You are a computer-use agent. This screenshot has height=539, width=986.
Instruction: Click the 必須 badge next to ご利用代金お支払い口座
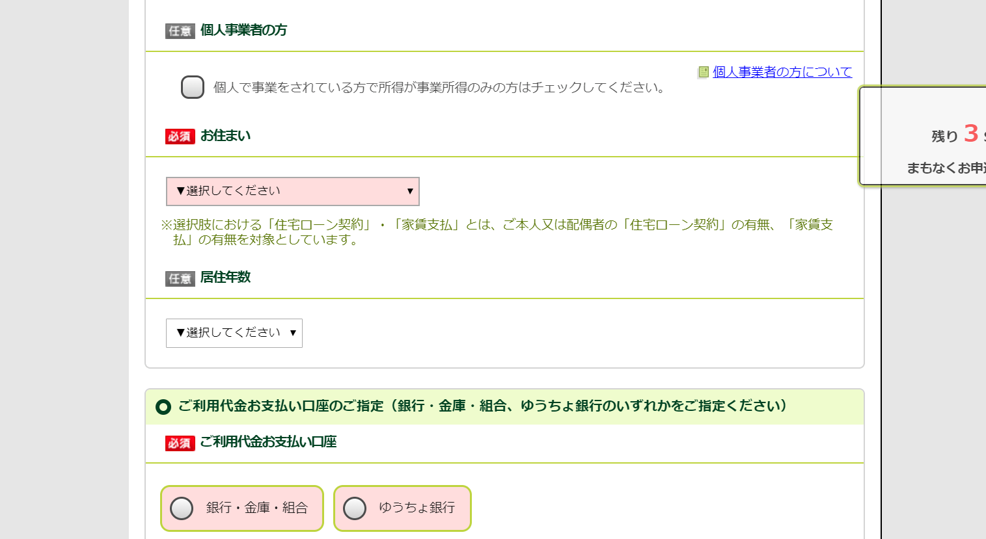(x=180, y=443)
